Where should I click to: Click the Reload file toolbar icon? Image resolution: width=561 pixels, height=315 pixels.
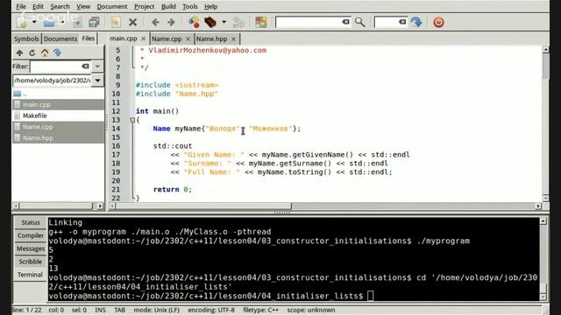pyautogui.click(x=116, y=23)
